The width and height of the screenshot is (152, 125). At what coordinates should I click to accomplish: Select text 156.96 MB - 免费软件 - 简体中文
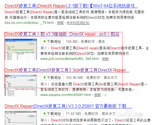click(92, 78)
